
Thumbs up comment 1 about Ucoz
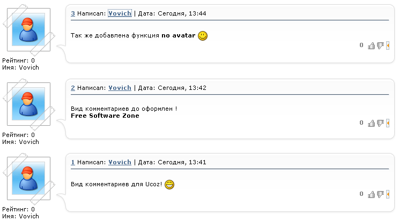372,194
